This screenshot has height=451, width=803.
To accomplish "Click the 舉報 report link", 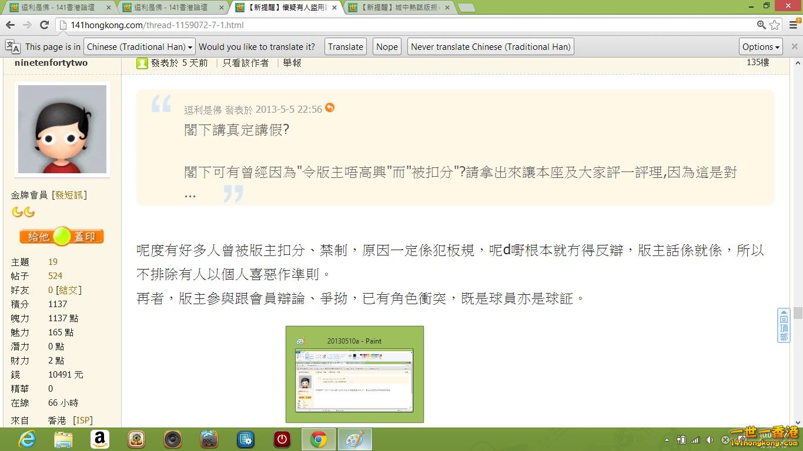I will [292, 63].
